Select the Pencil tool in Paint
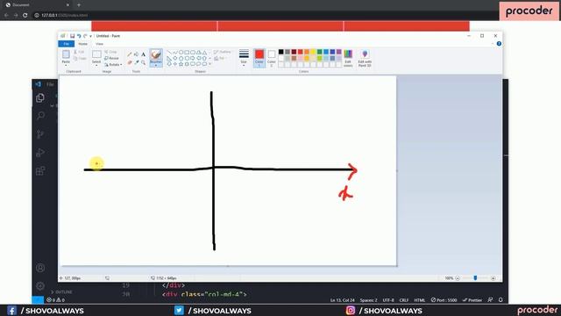 click(x=130, y=54)
